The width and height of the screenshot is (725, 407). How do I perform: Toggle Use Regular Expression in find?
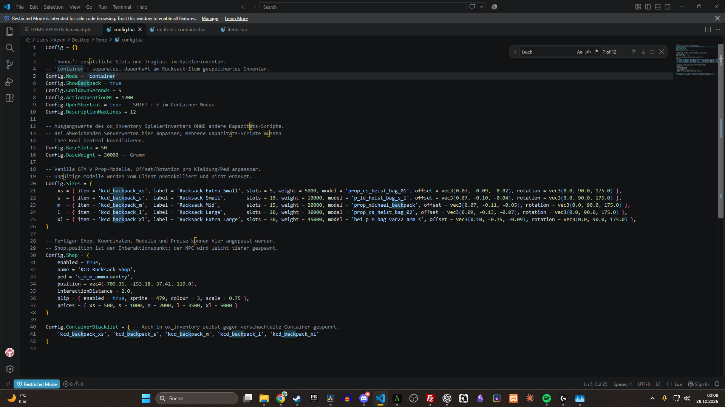click(x=596, y=52)
